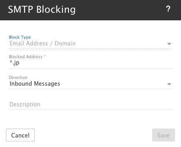Viewport: 181px width, 147px height.
Task: Click the Block Type dropdown arrow
Action: 169,44
